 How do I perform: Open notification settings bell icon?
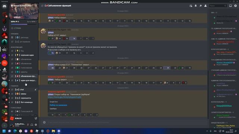pos(196,6)
